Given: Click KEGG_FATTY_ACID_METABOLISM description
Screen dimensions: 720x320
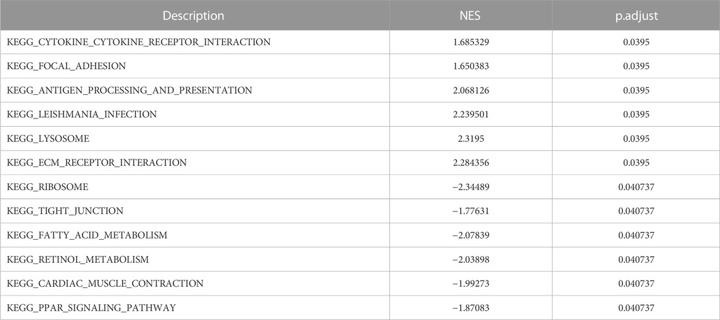Looking at the screenshot, I should click(x=87, y=235).
